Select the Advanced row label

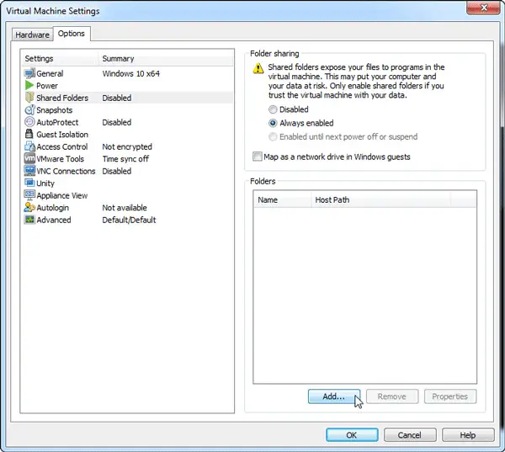[x=54, y=220]
